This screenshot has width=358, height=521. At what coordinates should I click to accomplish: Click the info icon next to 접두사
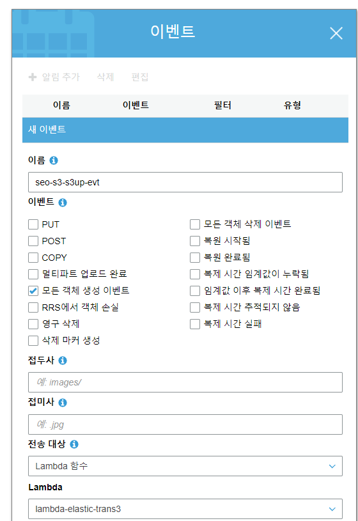[63, 361]
